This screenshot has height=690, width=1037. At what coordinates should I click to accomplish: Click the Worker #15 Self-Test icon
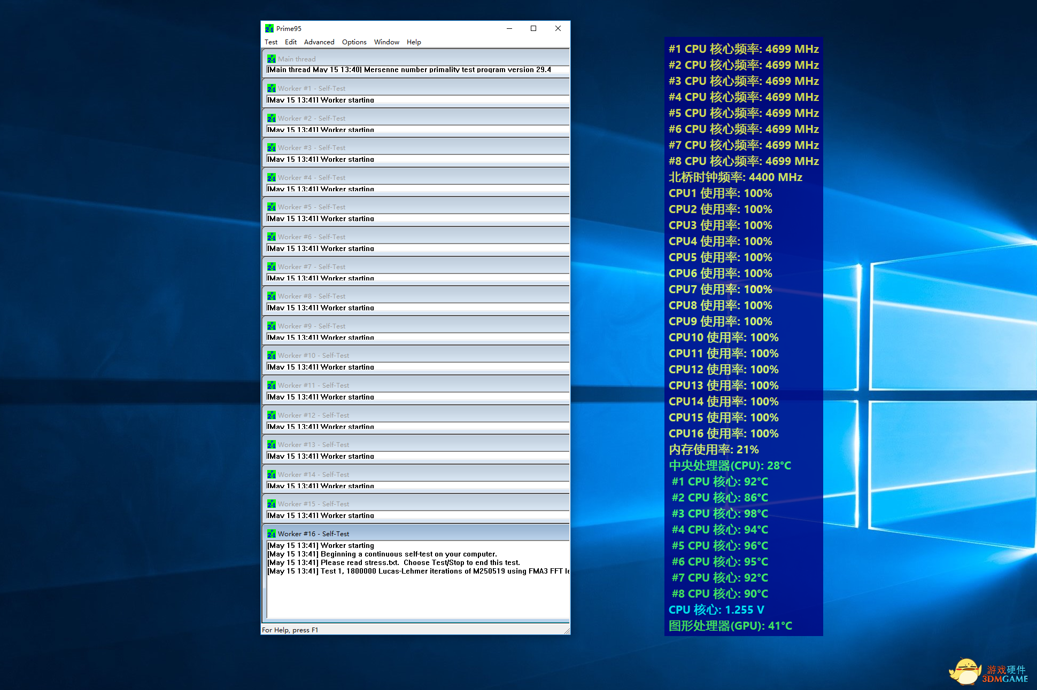point(272,504)
